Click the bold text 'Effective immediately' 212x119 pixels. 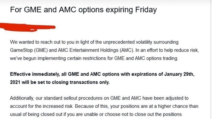coord(34,74)
